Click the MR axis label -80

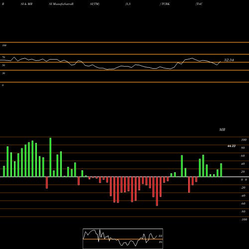[x=243, y=212]
